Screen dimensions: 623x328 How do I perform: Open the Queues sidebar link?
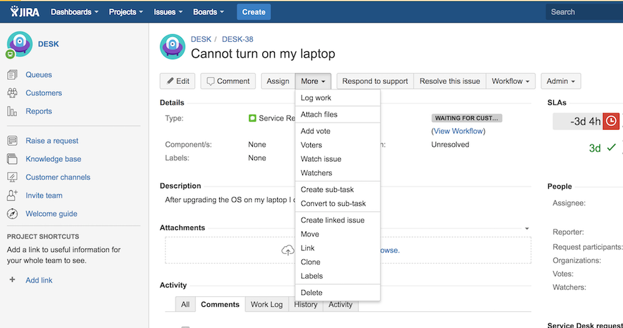[39, 75]
